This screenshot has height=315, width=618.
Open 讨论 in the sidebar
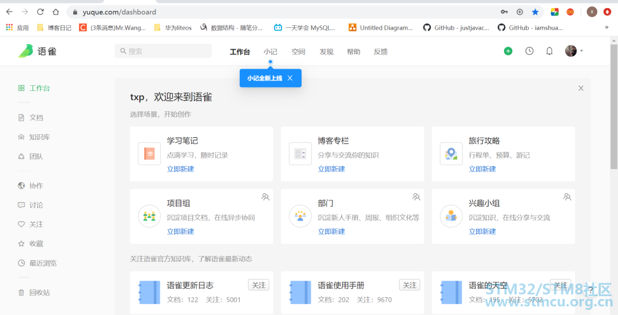(31, 205)
